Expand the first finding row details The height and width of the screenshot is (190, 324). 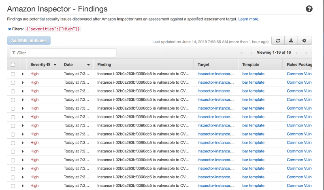click(23, 74)
